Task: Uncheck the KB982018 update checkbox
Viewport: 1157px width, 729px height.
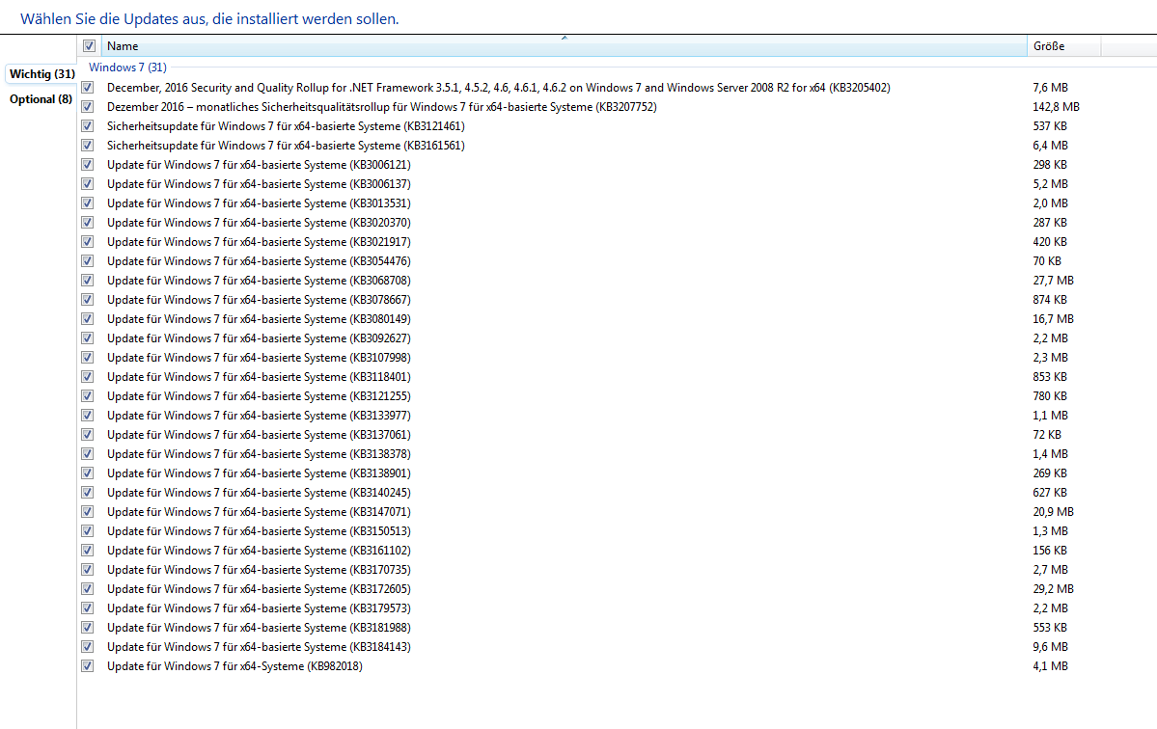Action: click(x=89, y=666)
